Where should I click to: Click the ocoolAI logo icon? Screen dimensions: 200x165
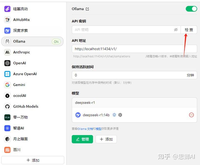[7, 96]
